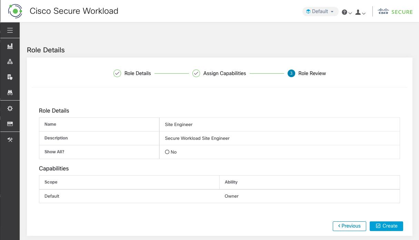
Task: Click the user profile icon
Action: [x=358, y=12]
